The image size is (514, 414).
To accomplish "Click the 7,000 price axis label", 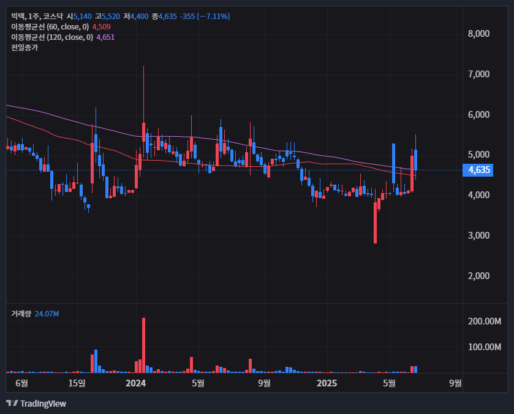I will [478, 74].
